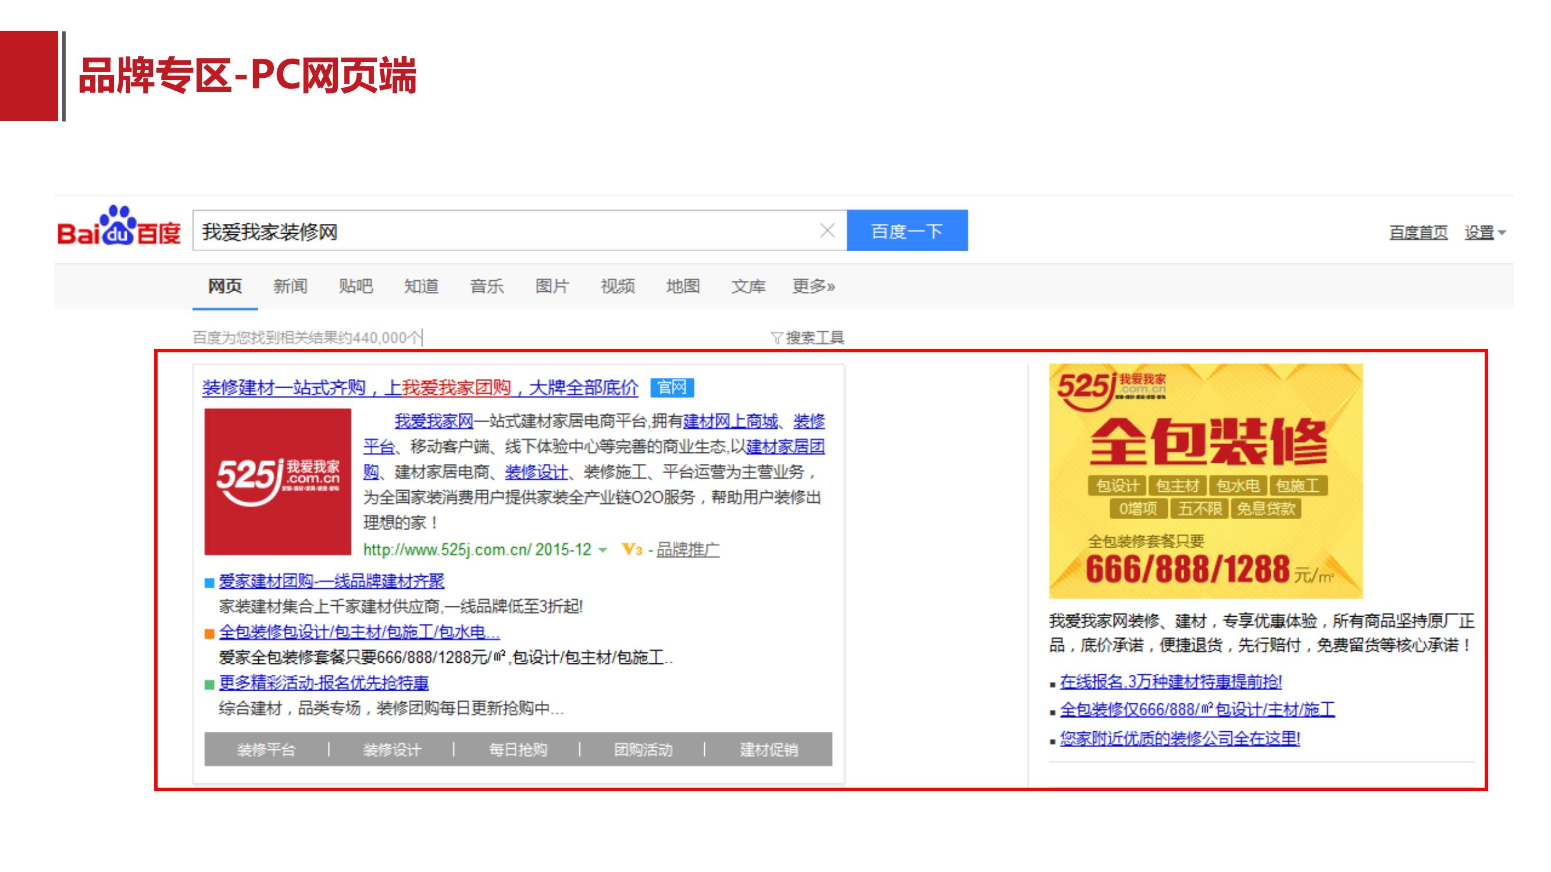
Task: Click the 爱家全包装修套餐只要666/888/1288元 text
Action: pyautogui.click(x=445, y=657)
